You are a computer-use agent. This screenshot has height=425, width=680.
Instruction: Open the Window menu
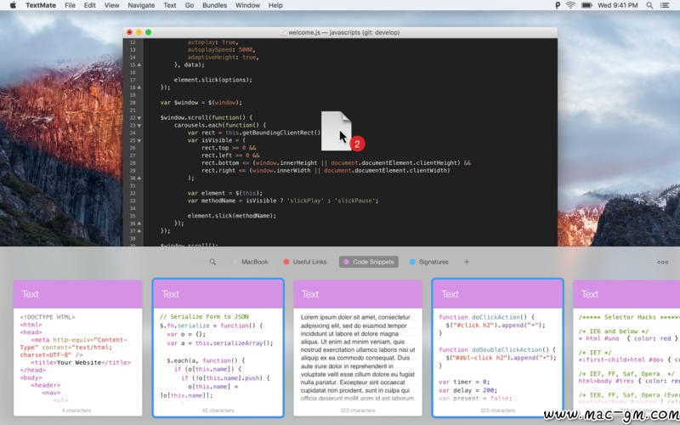pos(247,5)
